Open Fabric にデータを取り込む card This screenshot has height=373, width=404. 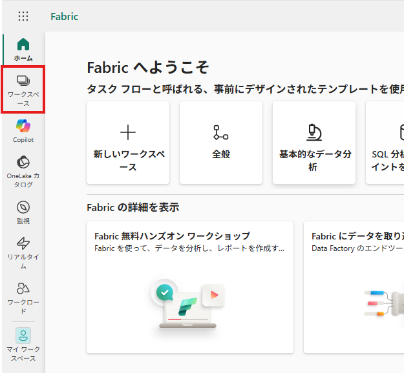[354, 287]
